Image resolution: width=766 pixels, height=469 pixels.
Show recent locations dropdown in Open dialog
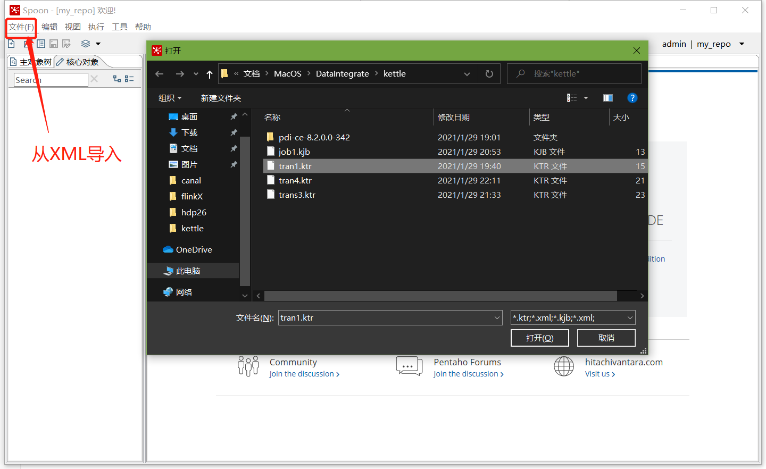point(196,74)
